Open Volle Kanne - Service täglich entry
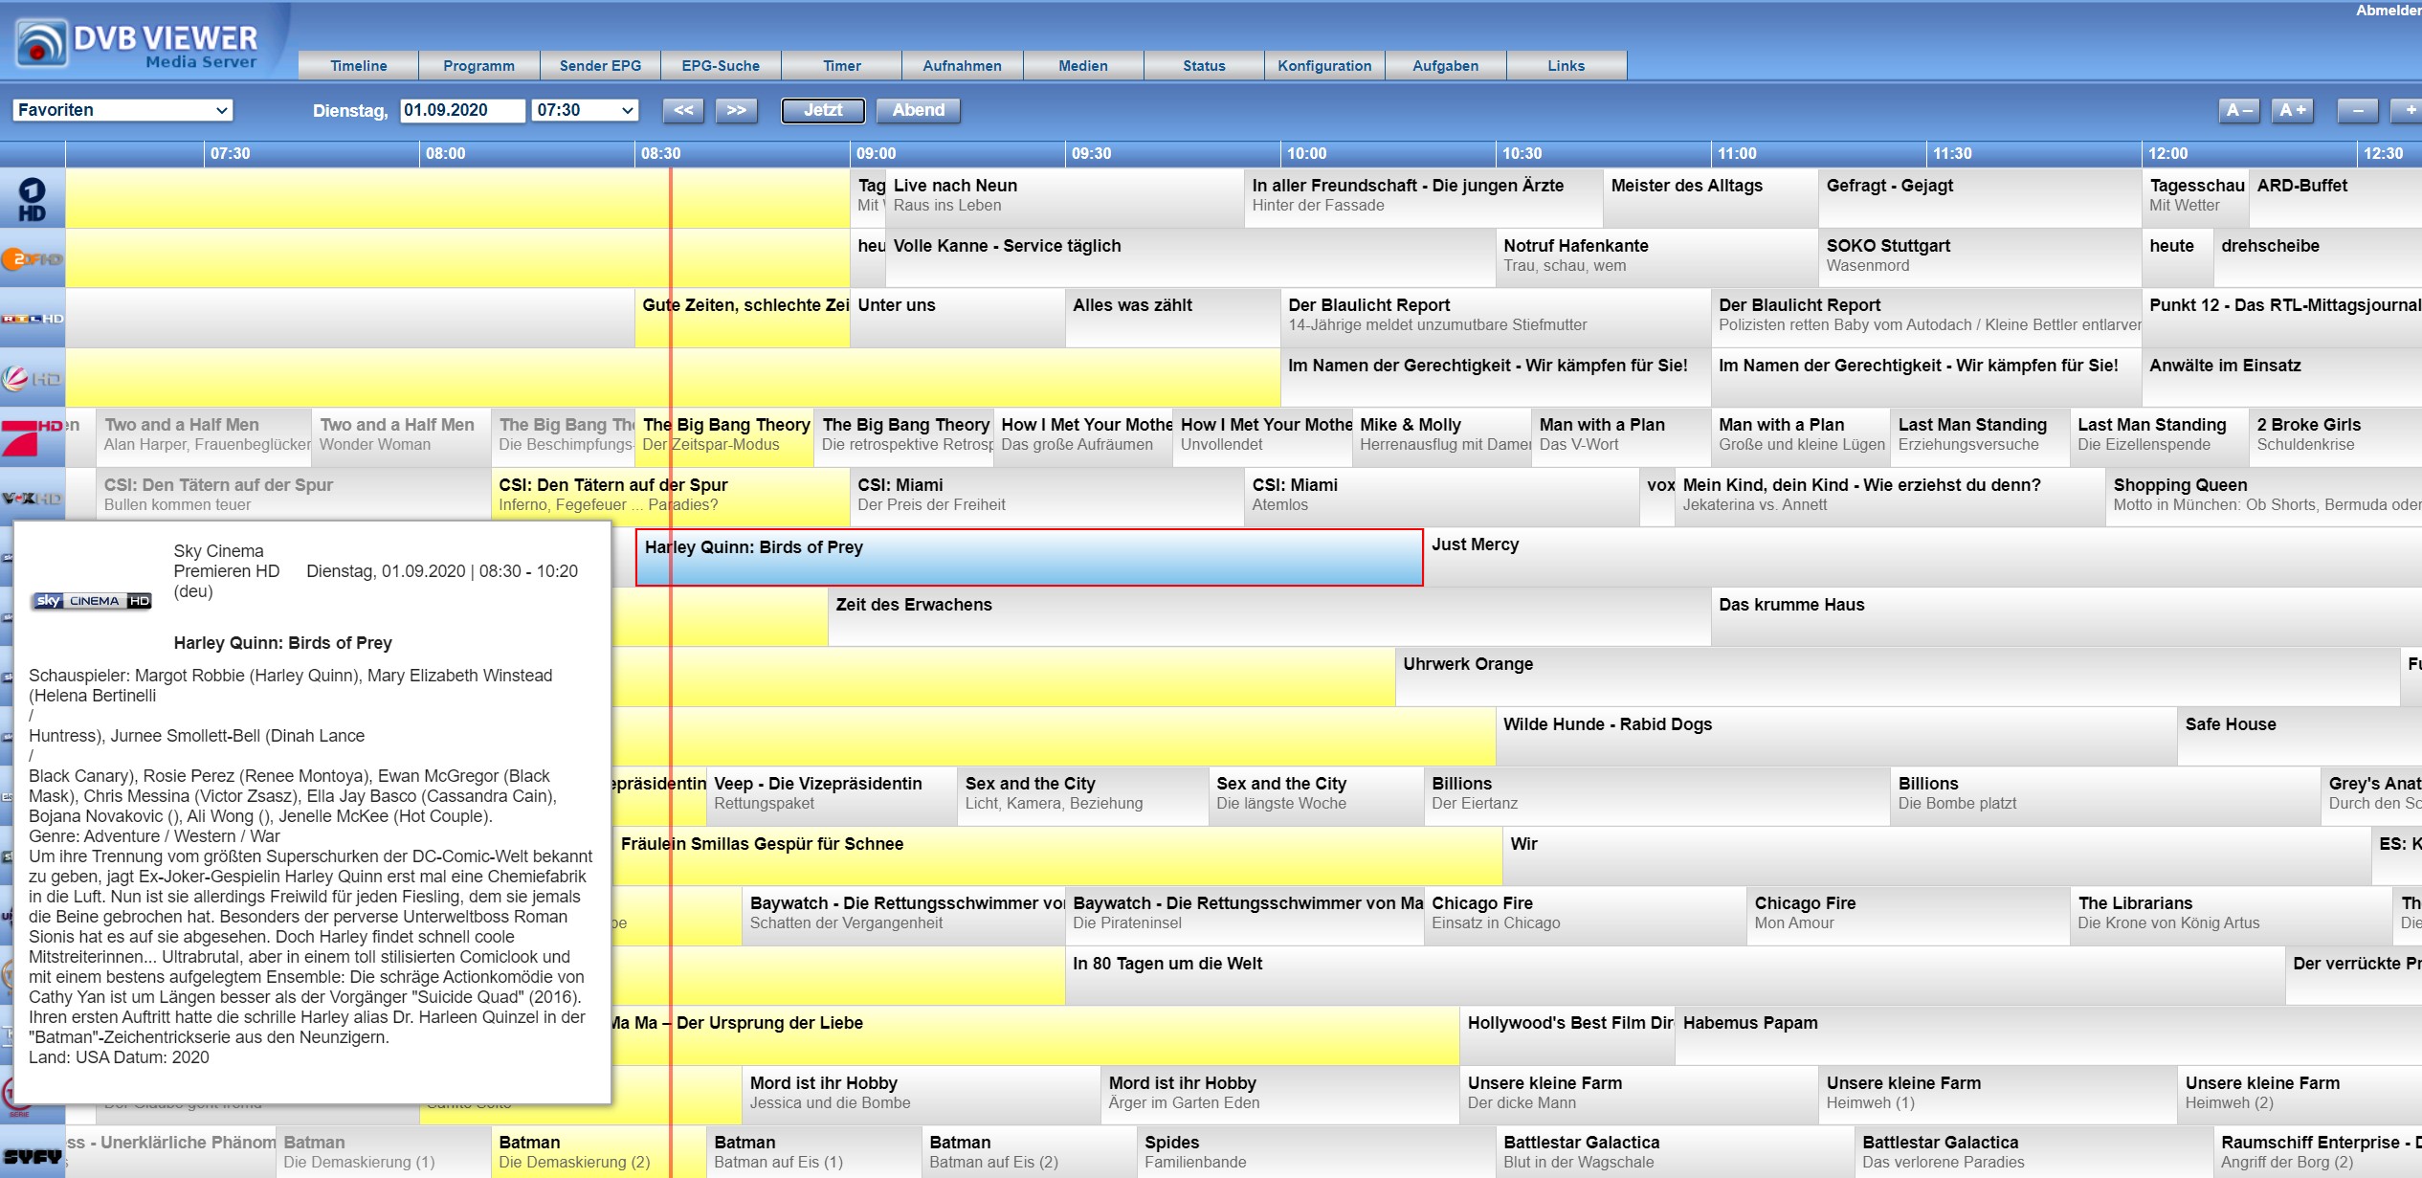Screen dimensions: 2422x1178 1190,257
